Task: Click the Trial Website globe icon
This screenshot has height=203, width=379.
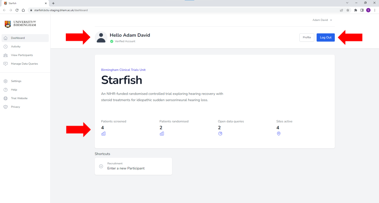Action: (x=5, y=98)
